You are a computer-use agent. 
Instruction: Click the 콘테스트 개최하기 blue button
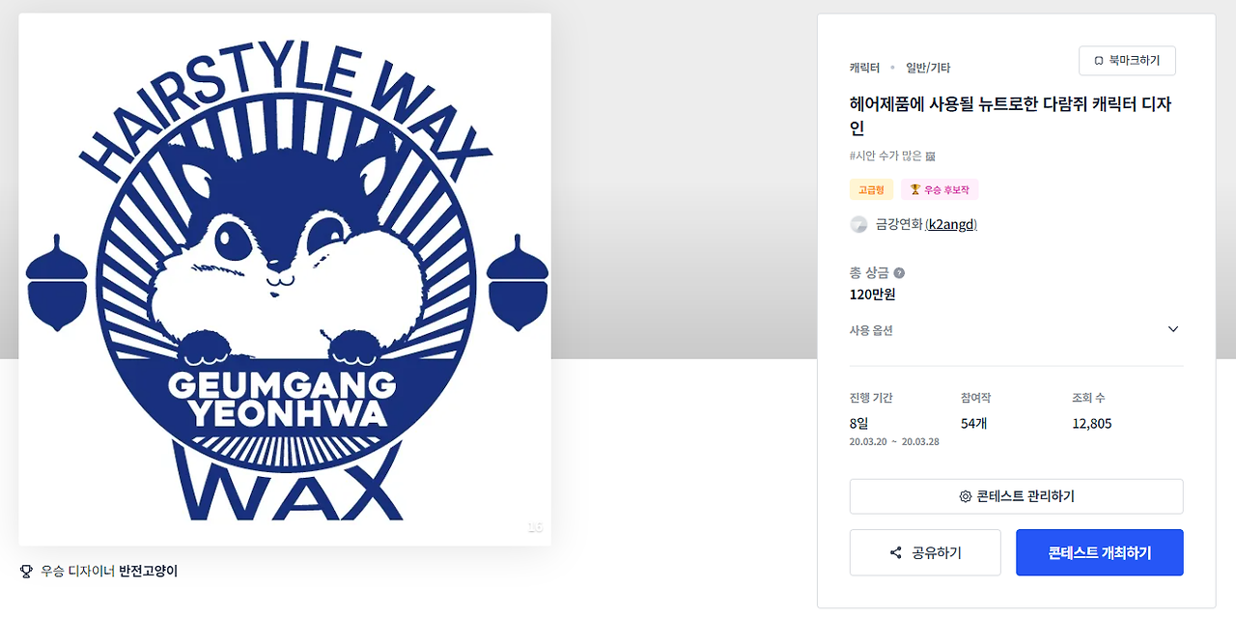[1099, 552]
